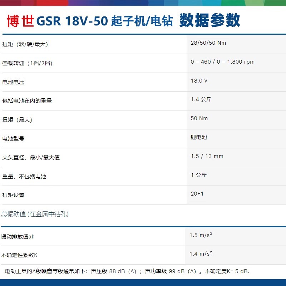Click the value 1.5 m/s²
This screenshot has height=286, width=286.
point(201,235)
